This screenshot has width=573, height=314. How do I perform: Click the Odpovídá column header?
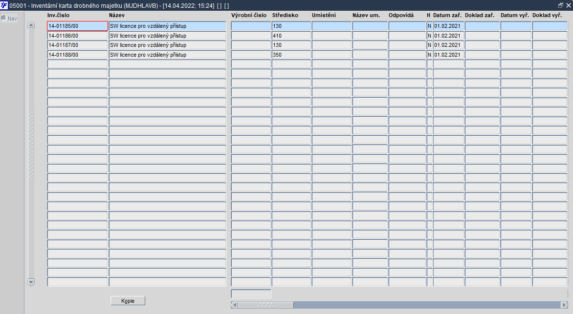pyautogui.click(x=401, y=15)
